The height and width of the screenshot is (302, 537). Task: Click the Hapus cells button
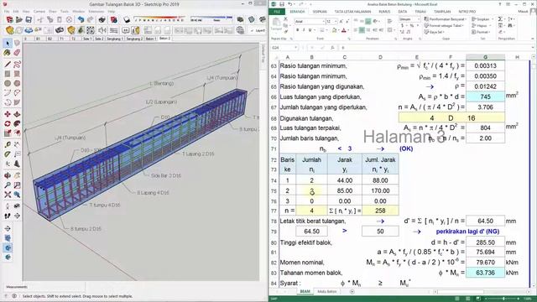(x=482, y=25)
